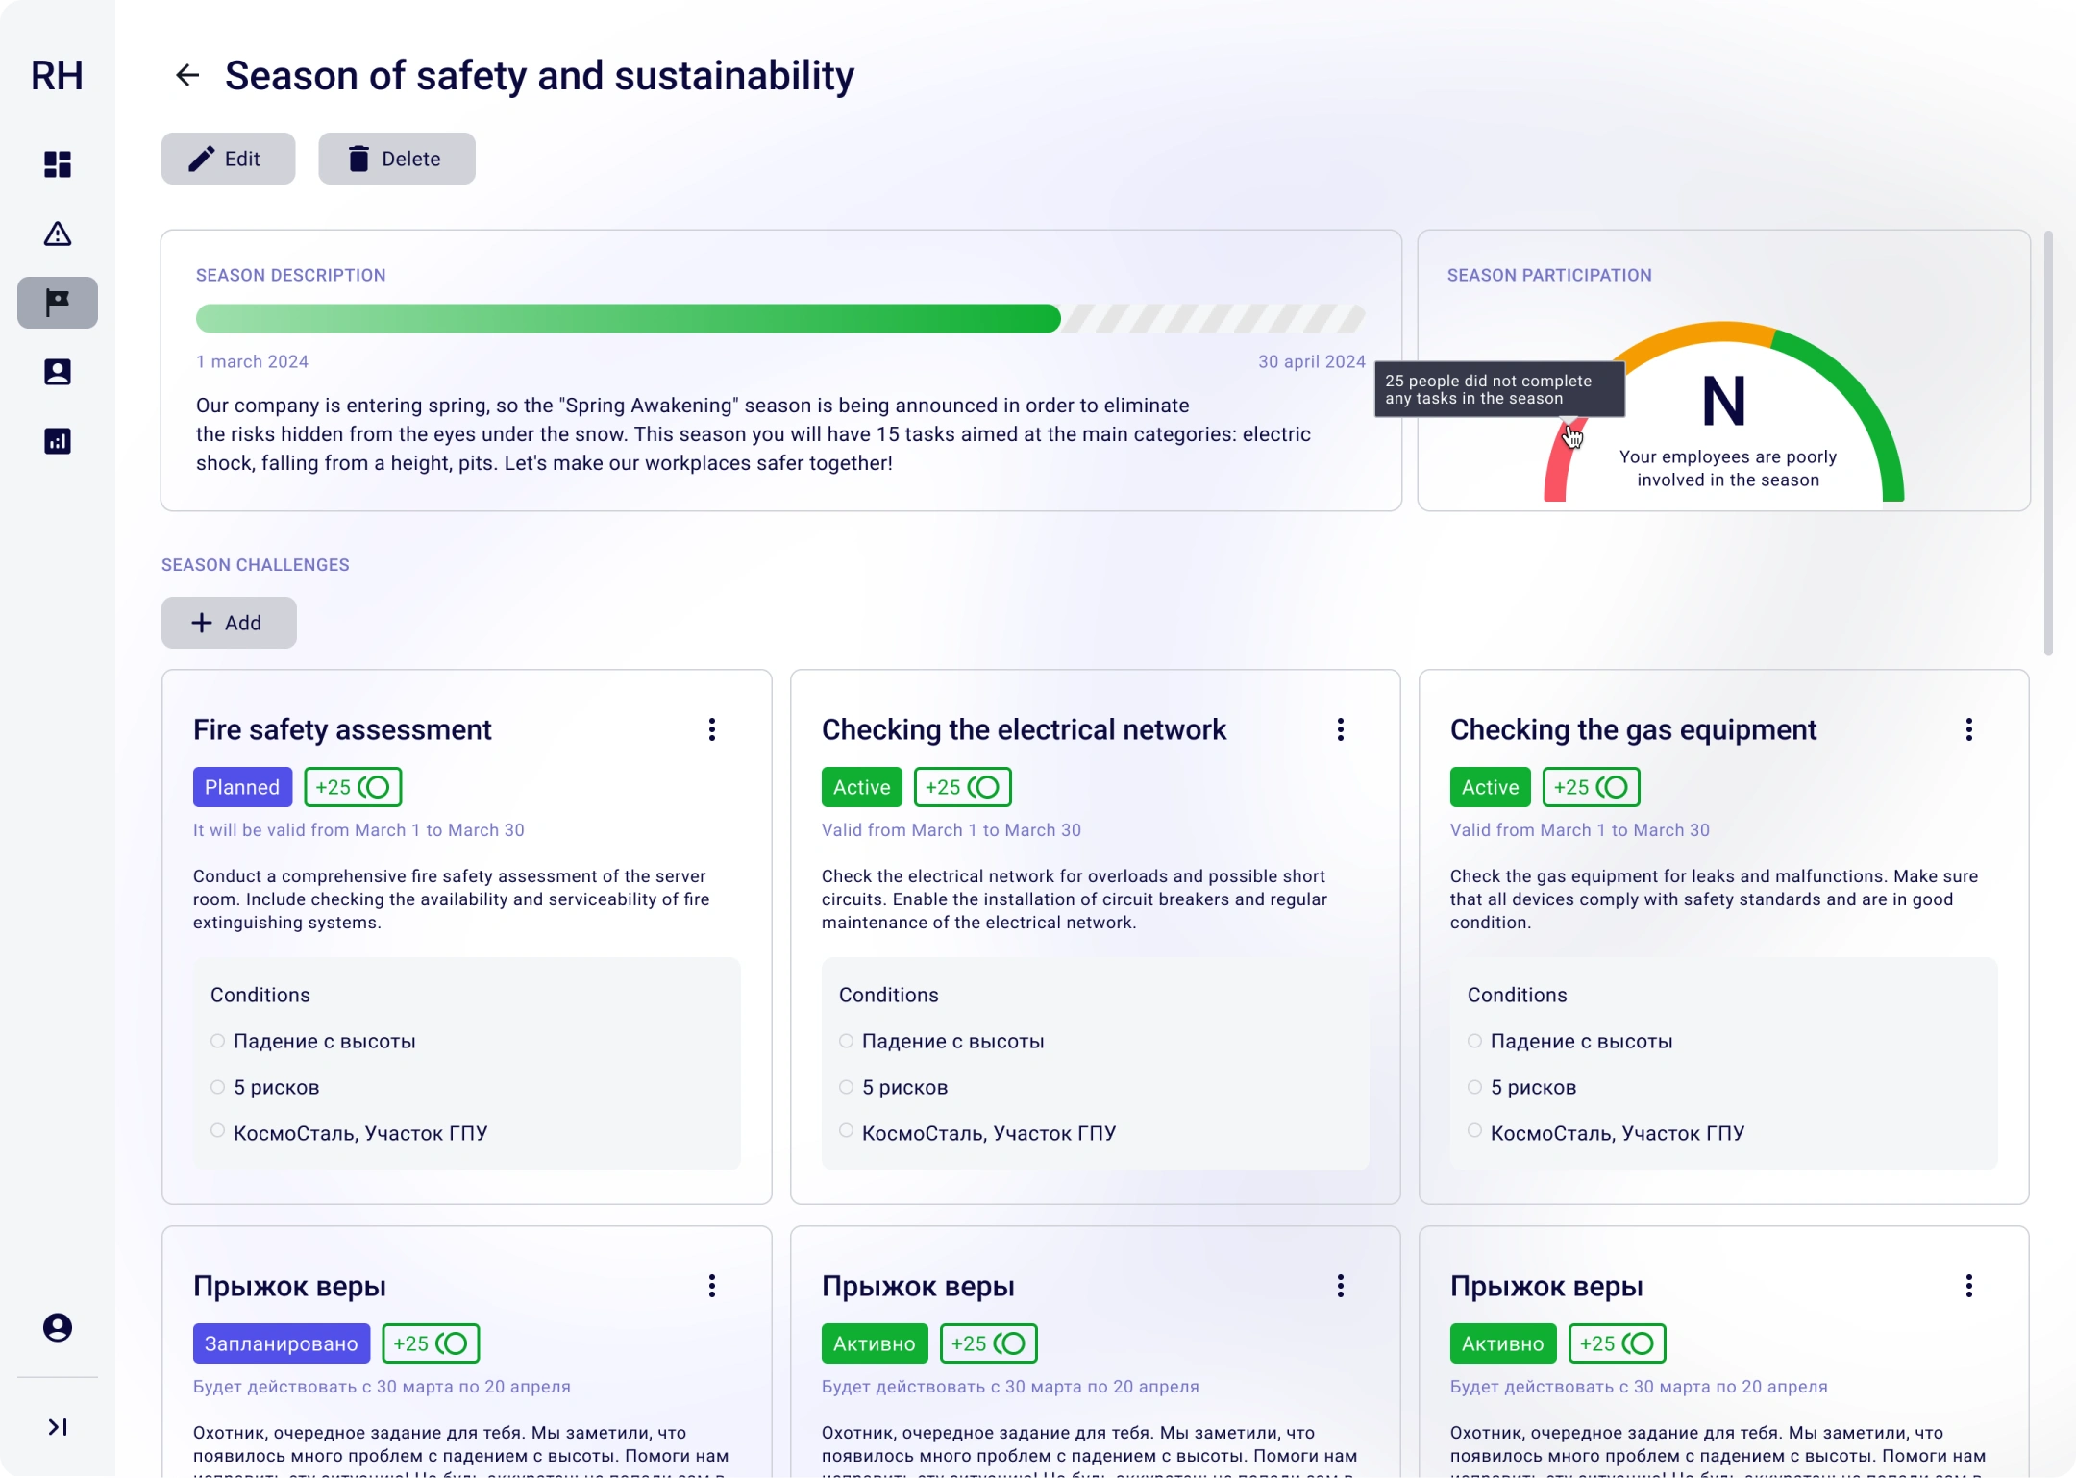2076x1478 pixels.
Task: Click the back arrow next to season title
Action: (x=187, y=75)
